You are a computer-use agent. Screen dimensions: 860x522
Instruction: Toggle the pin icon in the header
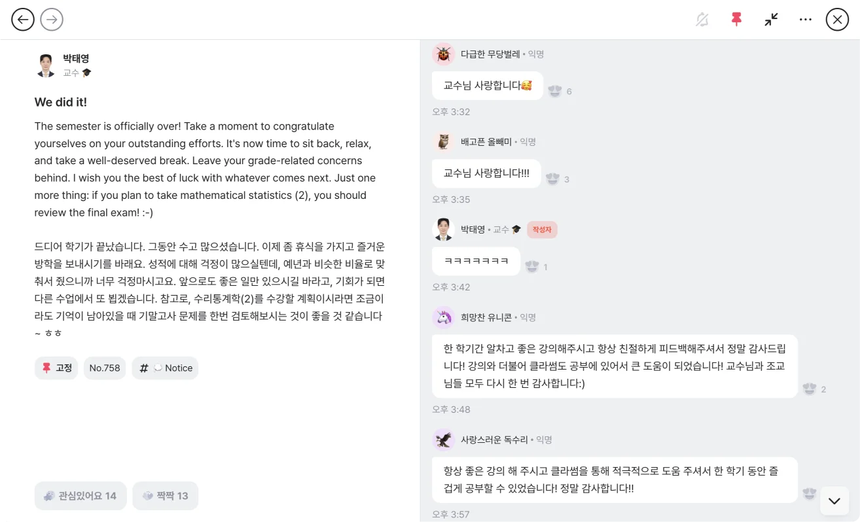(x=736, y=19)
